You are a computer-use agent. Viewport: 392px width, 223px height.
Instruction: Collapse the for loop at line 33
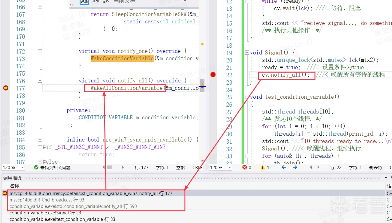[x=247, y=156]
